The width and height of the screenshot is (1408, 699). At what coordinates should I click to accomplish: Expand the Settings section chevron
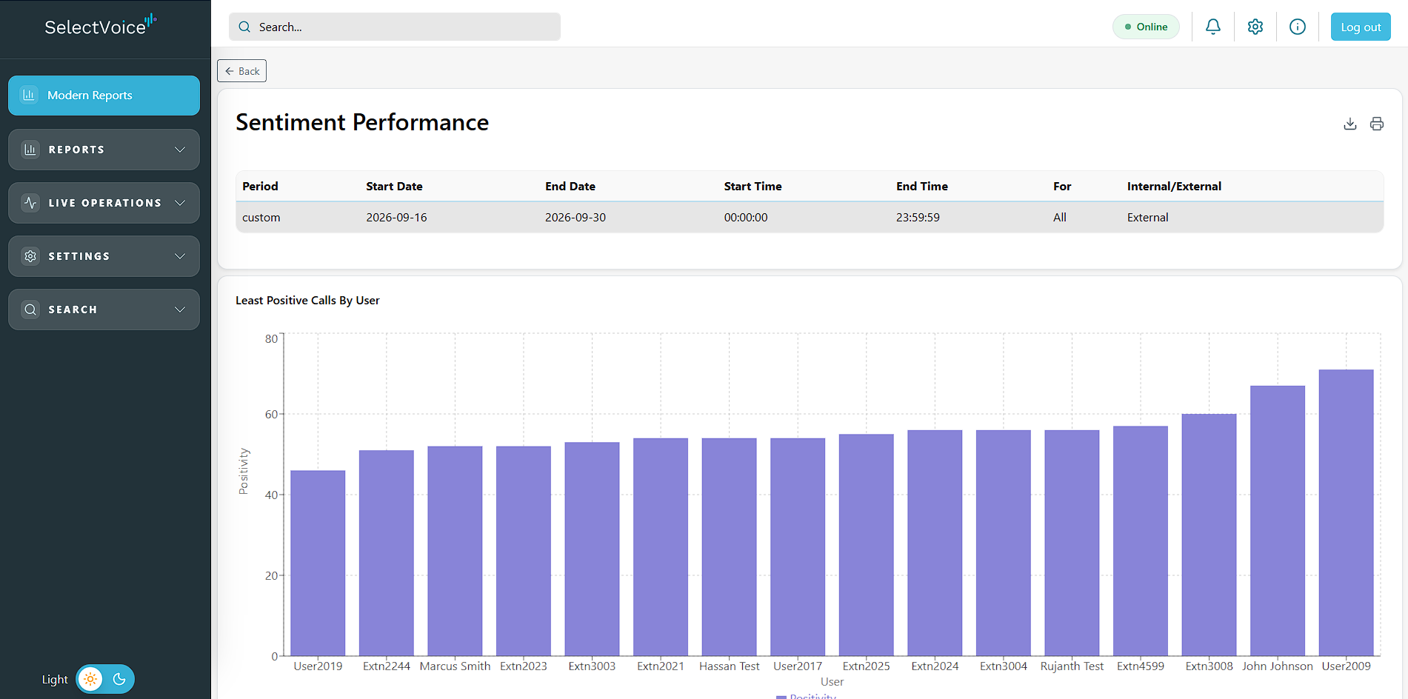pos(180,256)
